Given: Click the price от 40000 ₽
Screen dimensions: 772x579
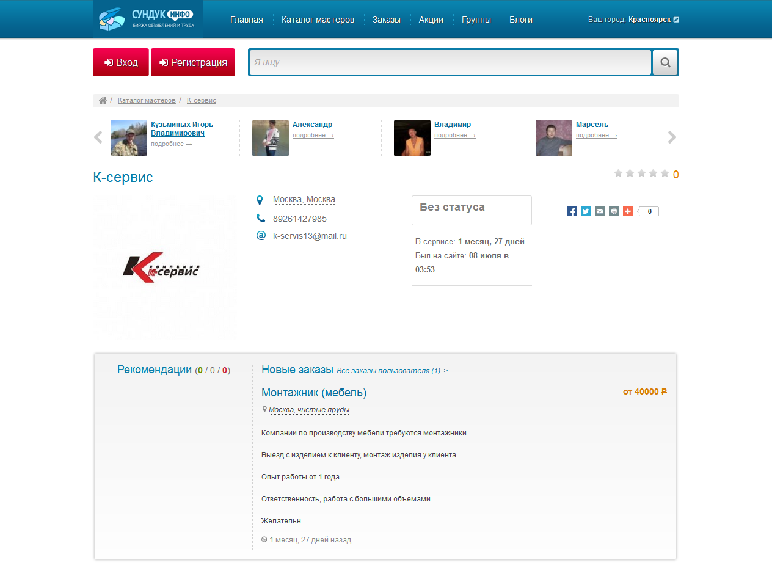Looking at the screenshot, I should click(645, 391).
